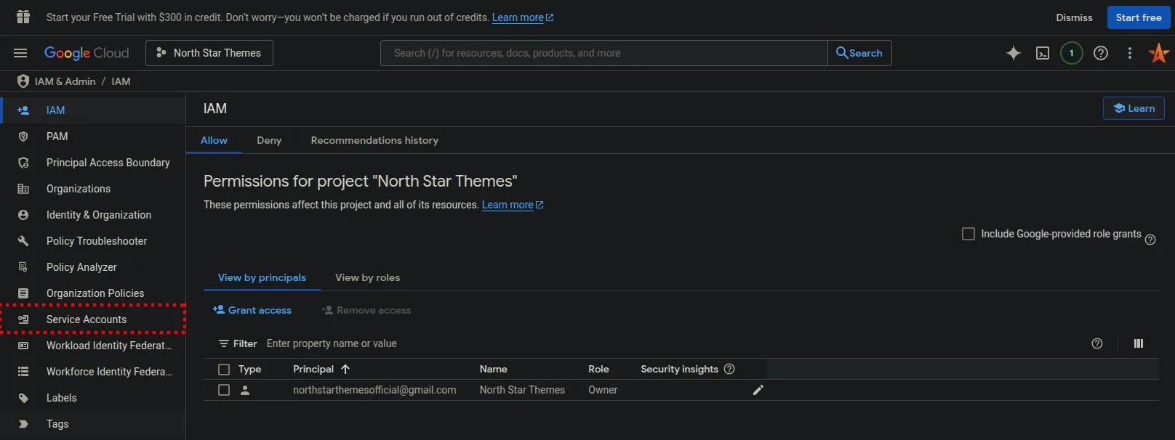Click the Labels tag icon

point(23,398)
